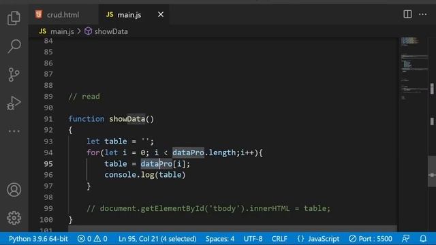Click 'let table' declaration on line 93
Image resolution: width=436 pixels, height=245 pixels.
tap(106, 141)
